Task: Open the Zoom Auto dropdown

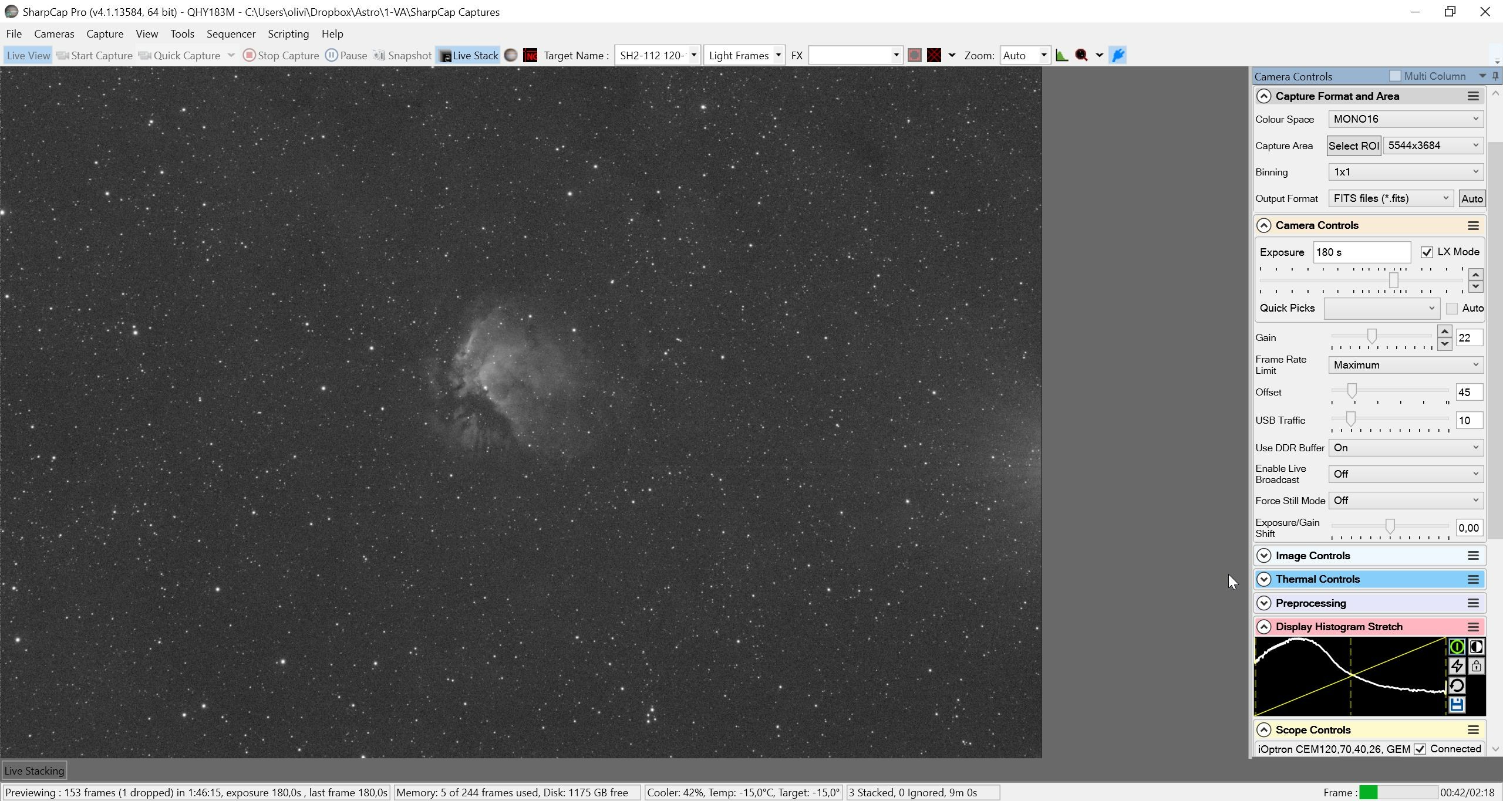Action: 1025,55
